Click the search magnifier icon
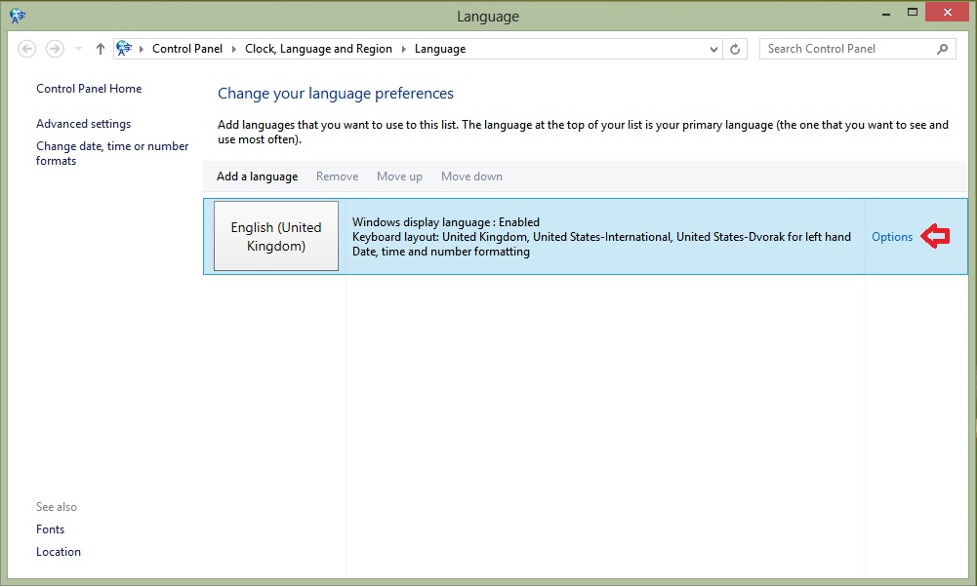 (x=942, y=48)
